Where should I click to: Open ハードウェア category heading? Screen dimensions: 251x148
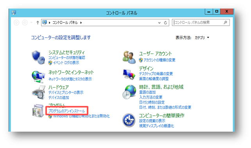point(58,87)
